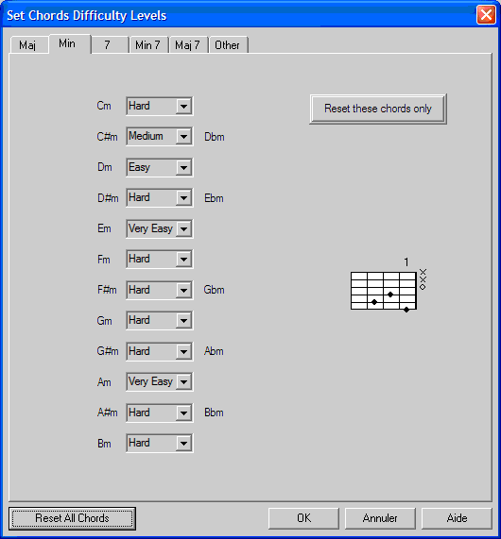This screenshot has width=501, height=539.
Task: Cancel using the Annuler button
Action: [x=380, y=518]
